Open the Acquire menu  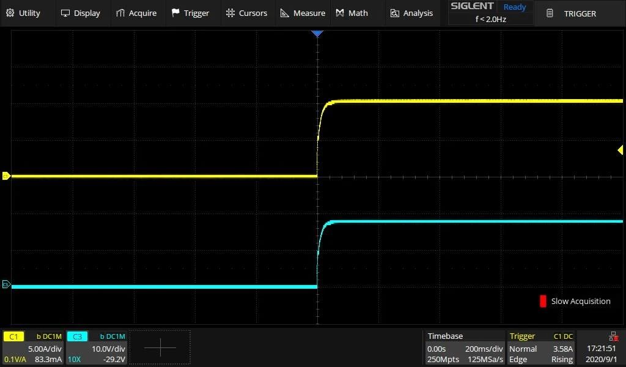[136, 13]
